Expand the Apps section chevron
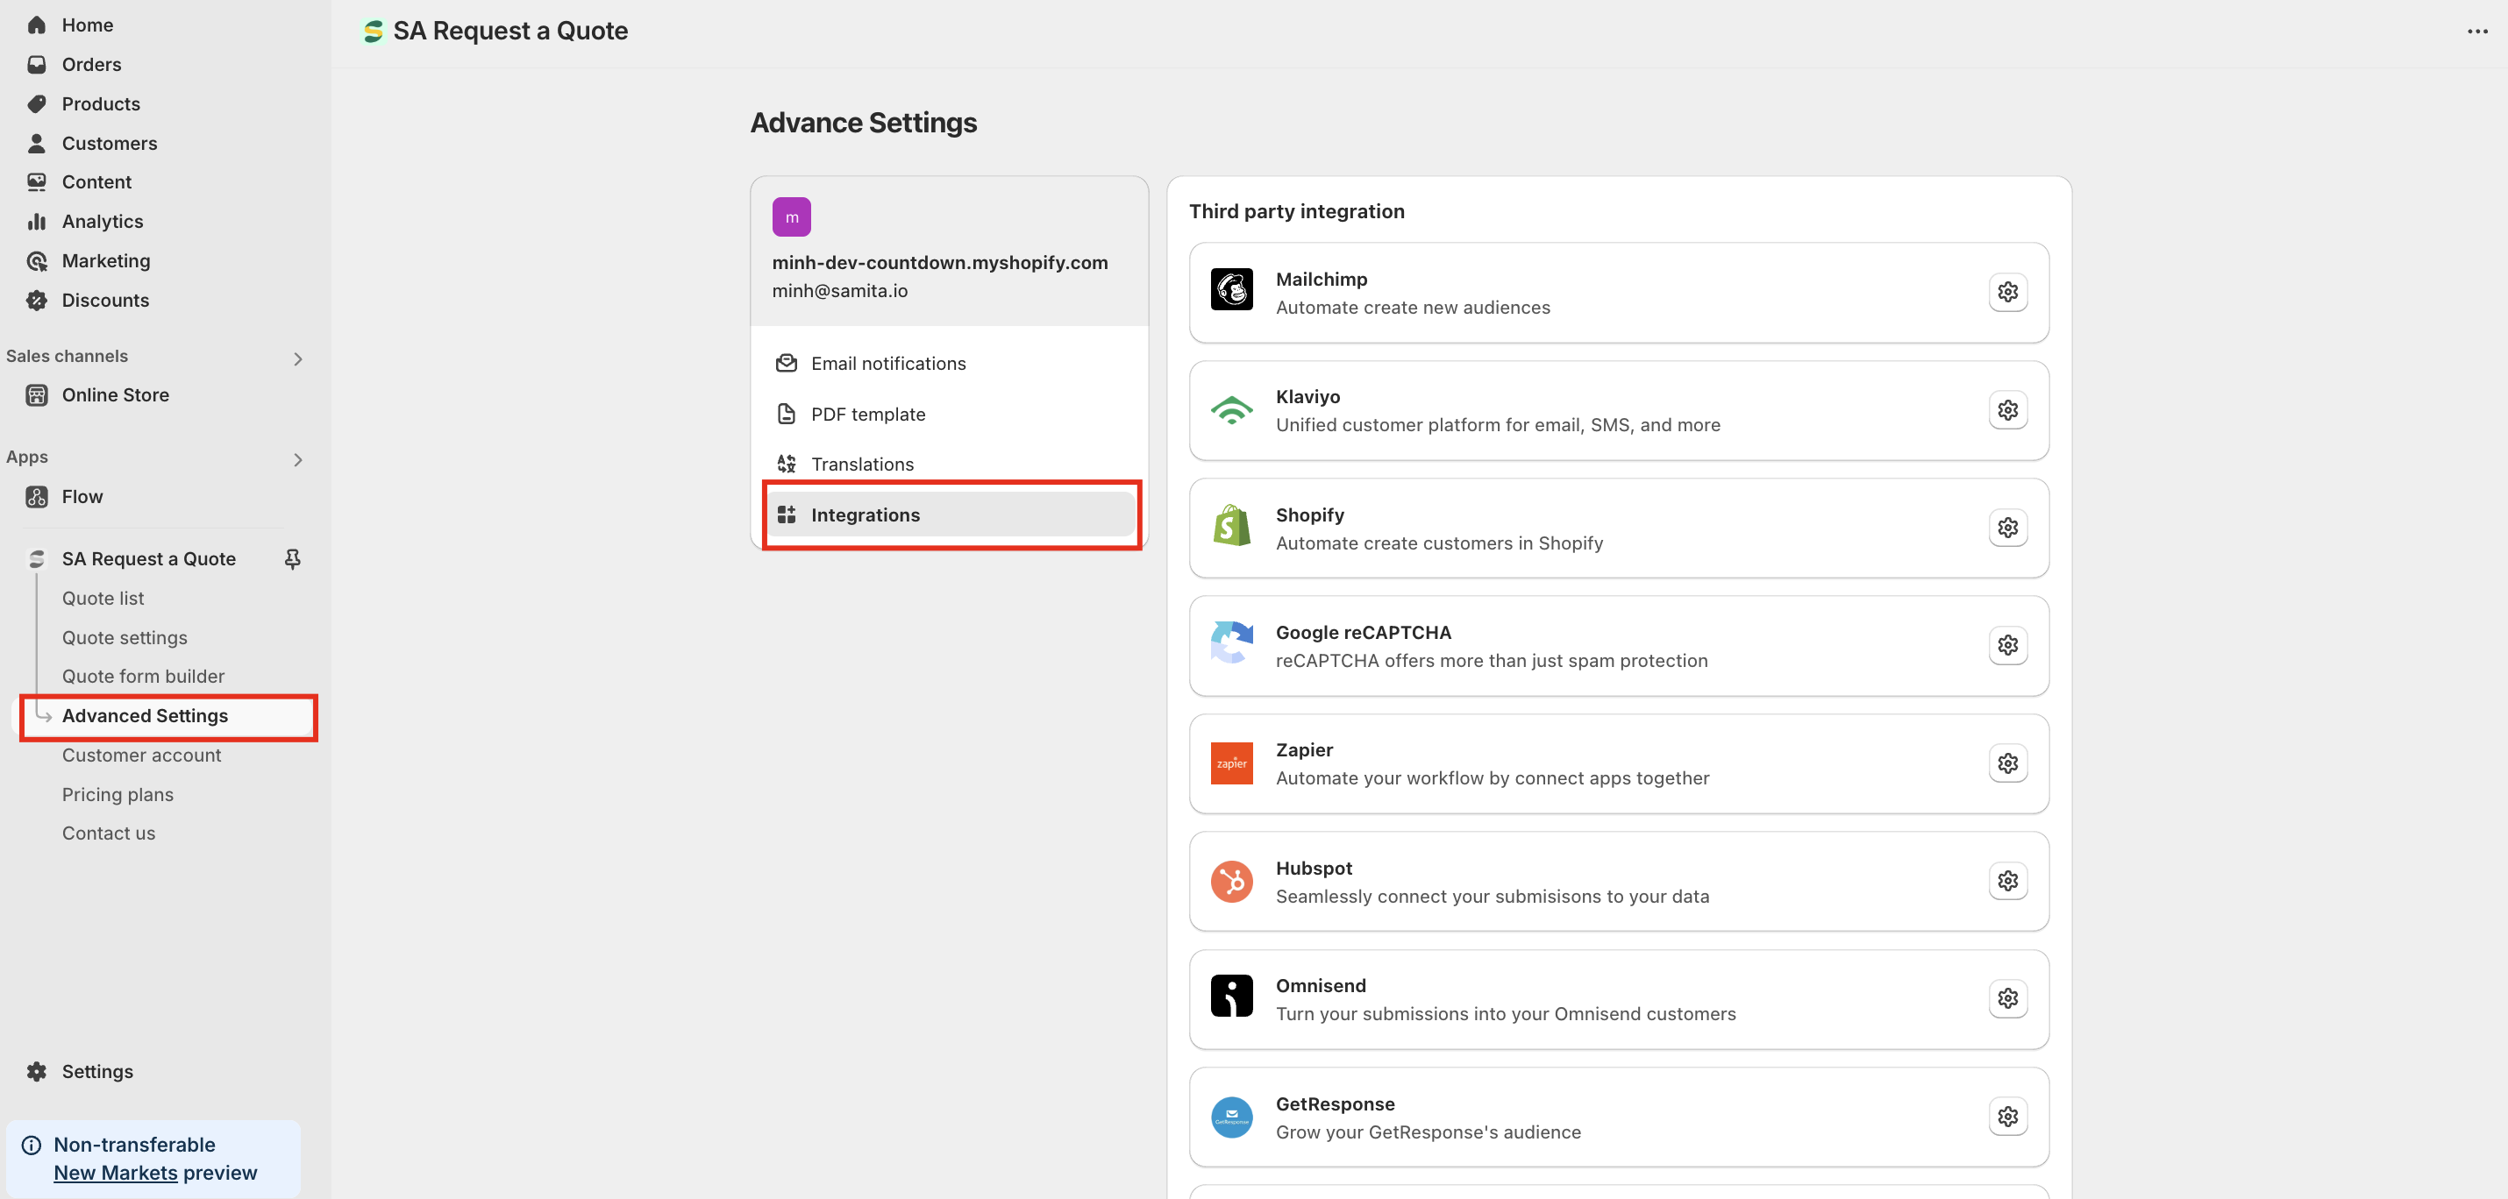 point(298,459)
